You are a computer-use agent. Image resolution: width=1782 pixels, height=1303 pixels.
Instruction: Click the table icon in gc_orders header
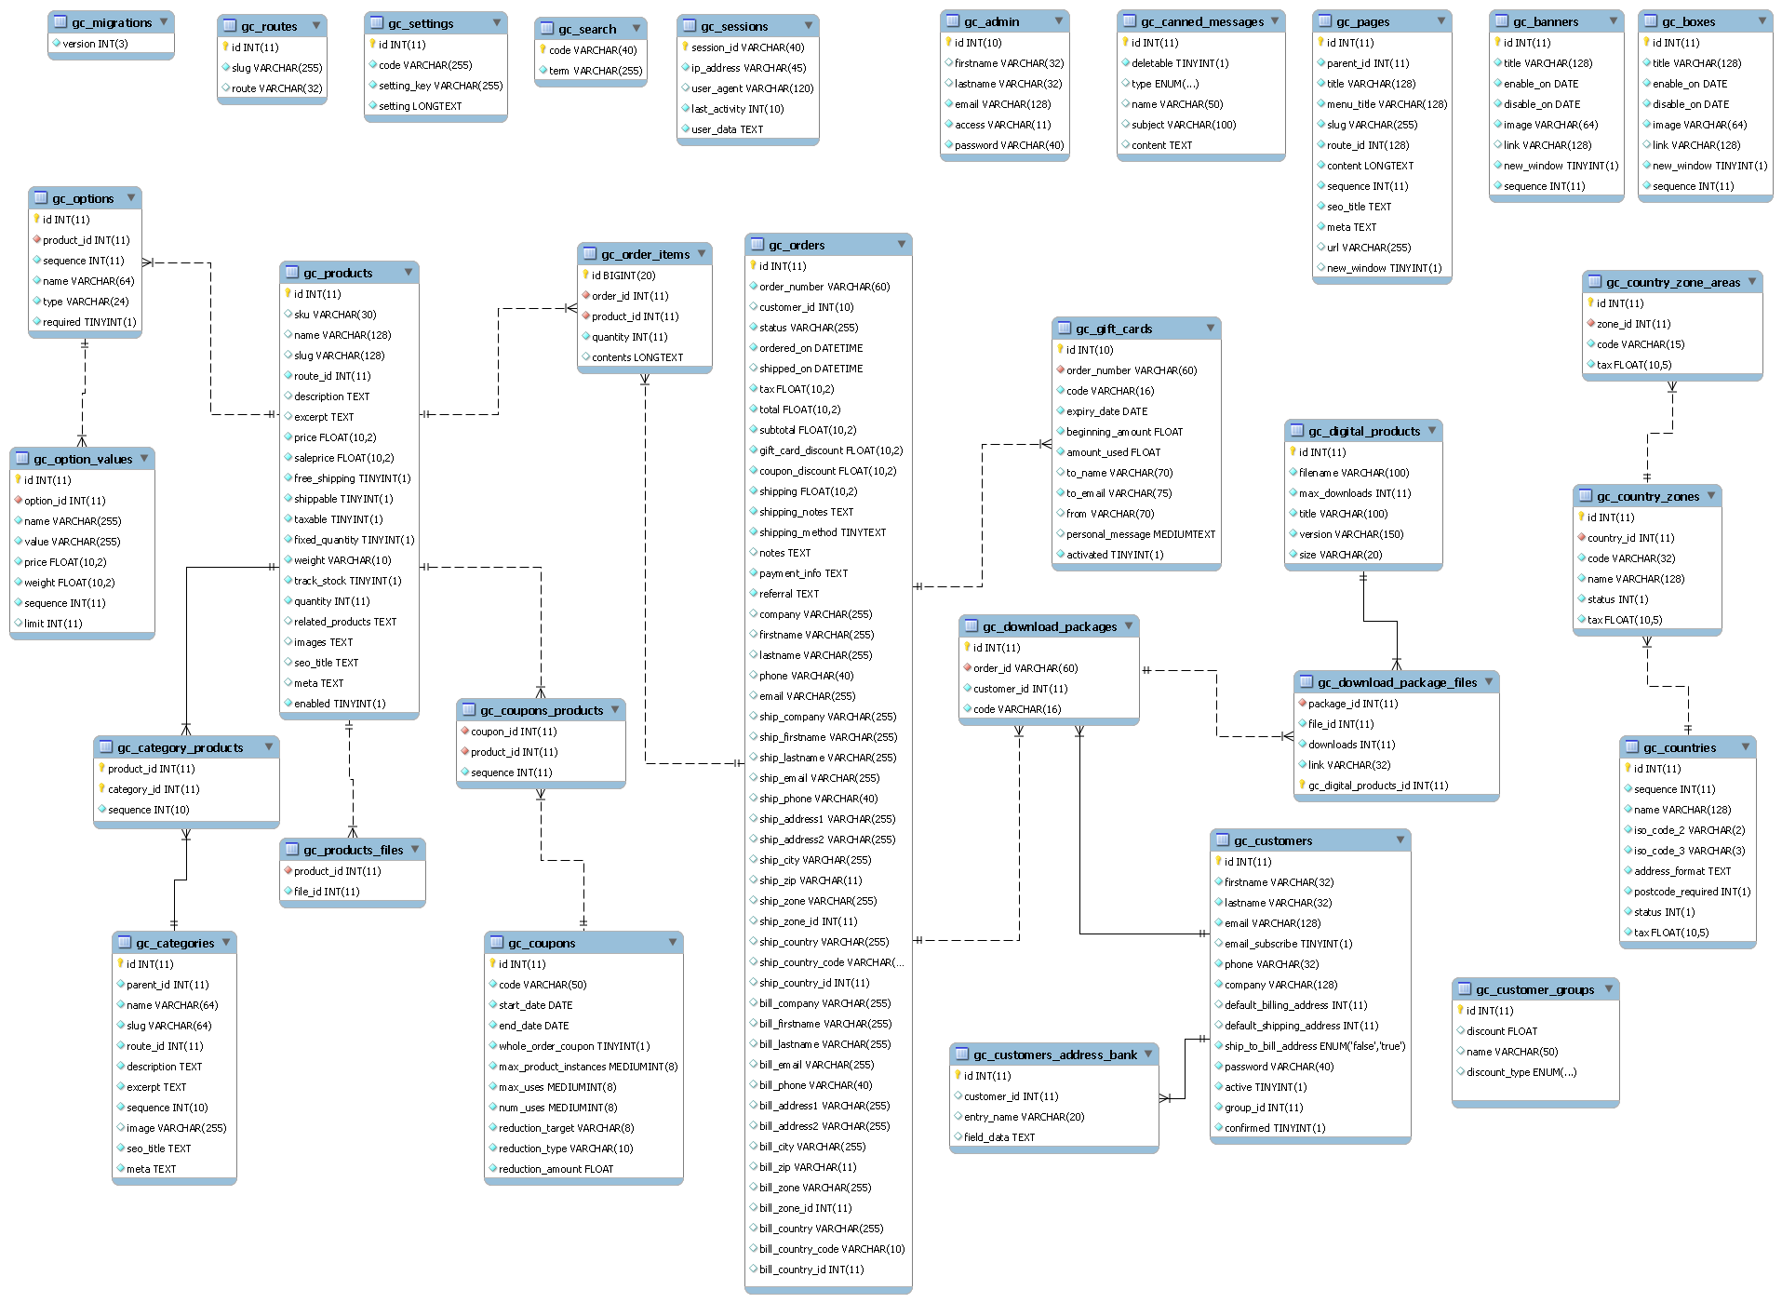[x=757, y=245]
